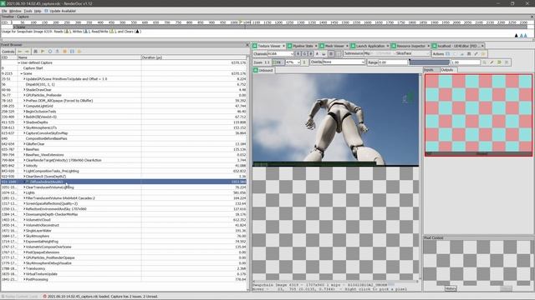Click the blue clock time durations icon
The image size is (535, 300).
50,52
